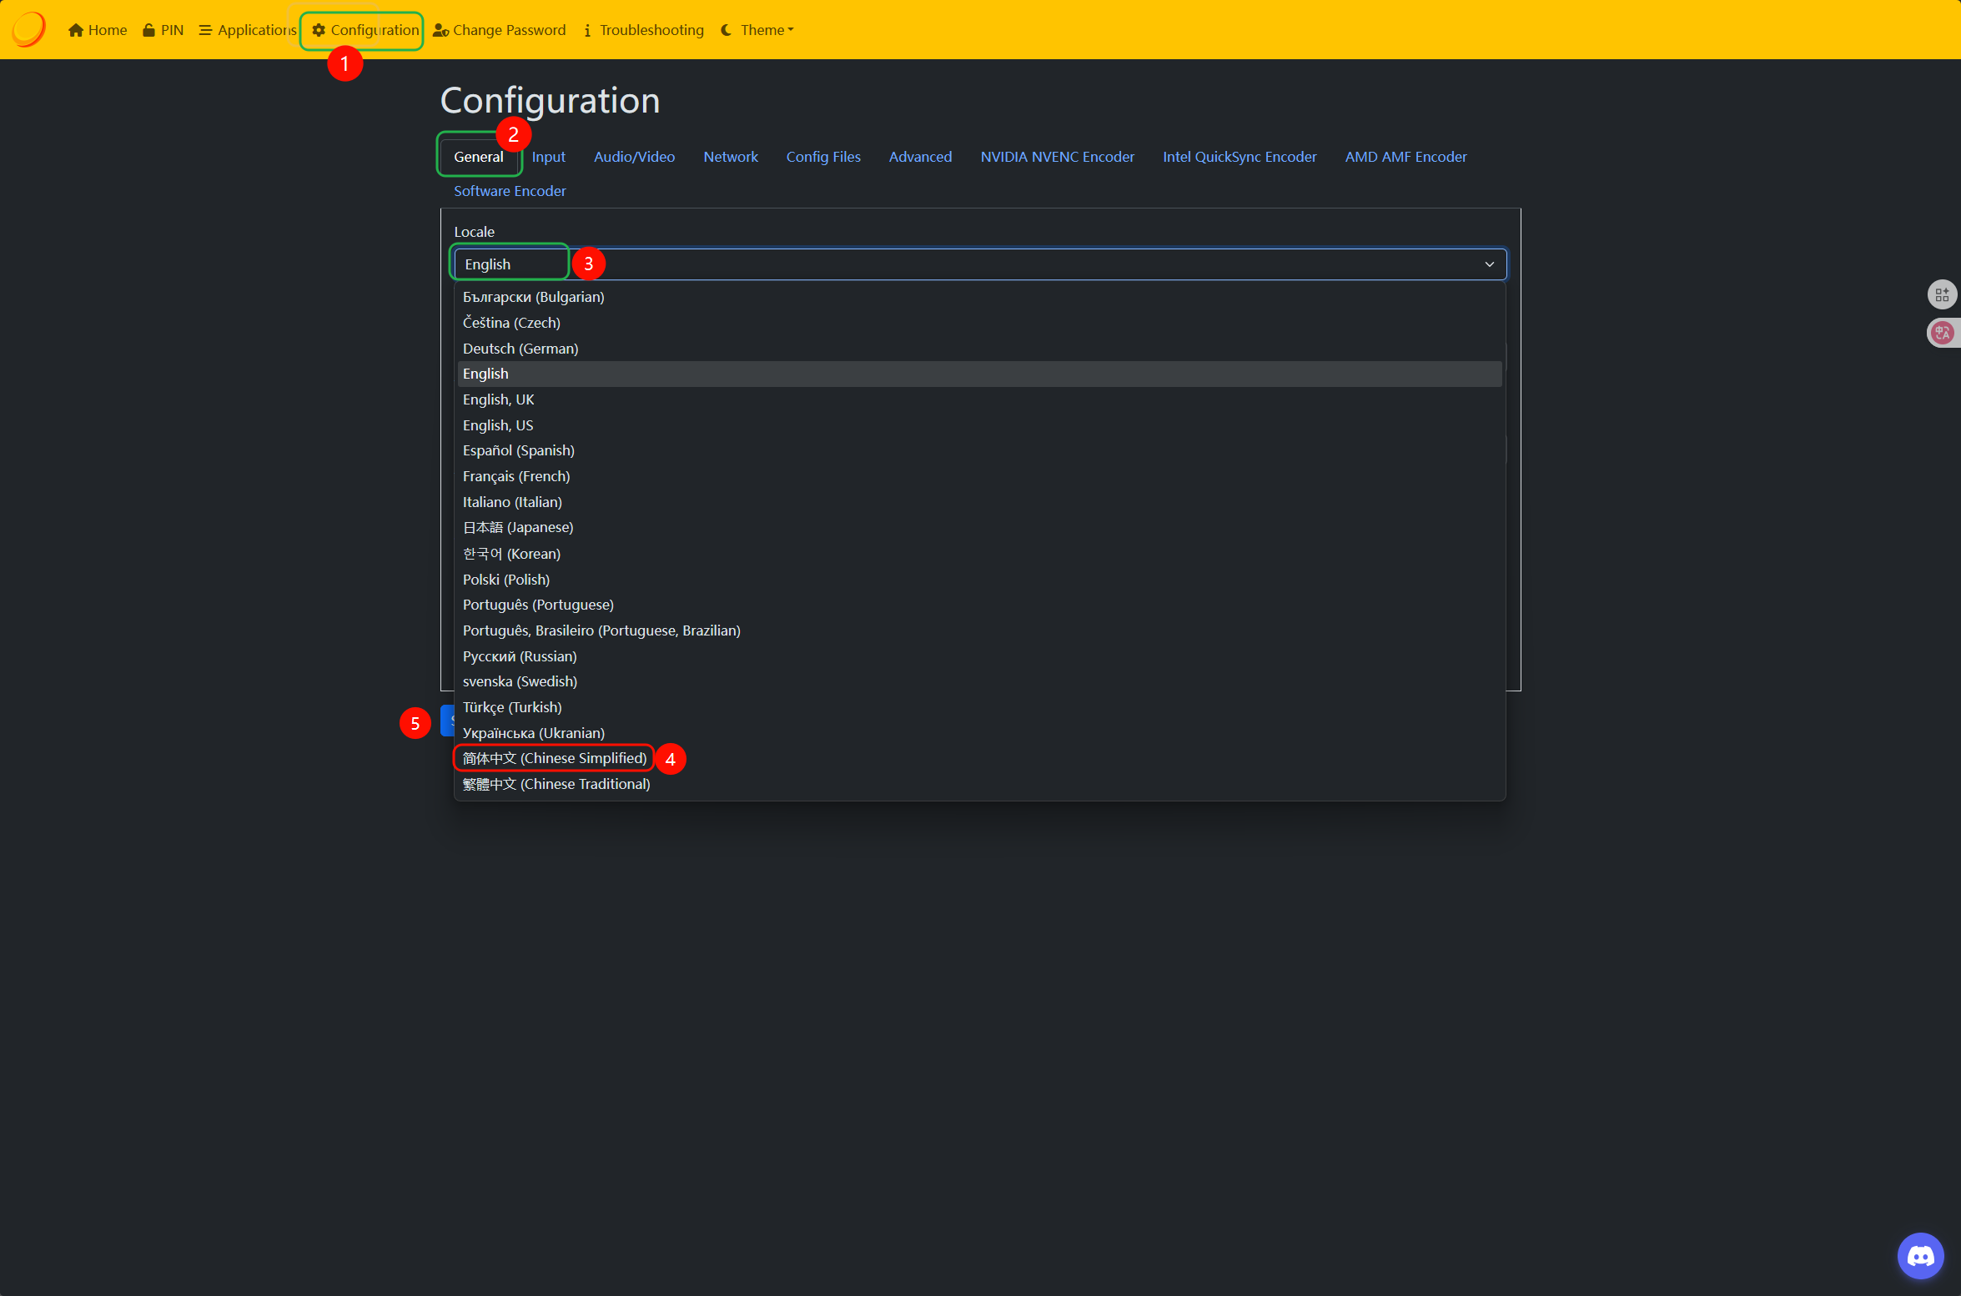Open the Network tab
The height and width of the screenshot is (1296, 1961).
pyautogui.click(x=730, y=157)
